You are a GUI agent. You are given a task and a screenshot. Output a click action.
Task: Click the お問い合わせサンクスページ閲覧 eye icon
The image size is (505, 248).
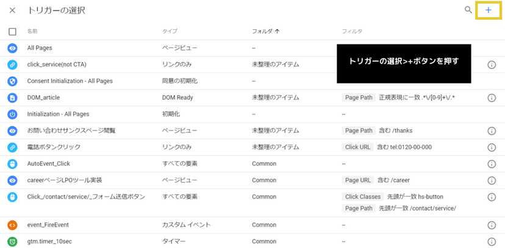coord(12,130)
